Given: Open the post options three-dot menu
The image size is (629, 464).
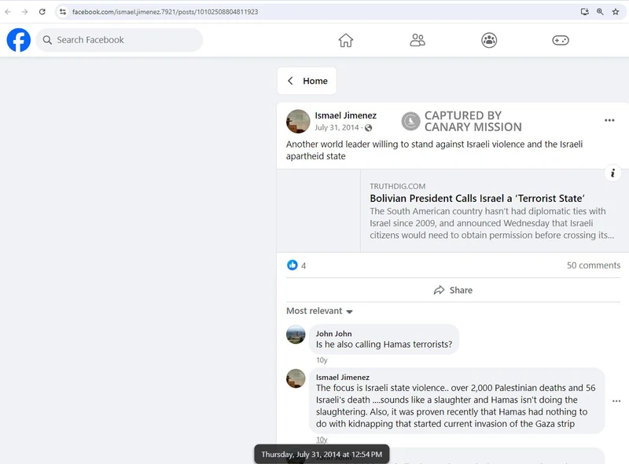Looking at the screenshot, I should (x=609, y=120).
